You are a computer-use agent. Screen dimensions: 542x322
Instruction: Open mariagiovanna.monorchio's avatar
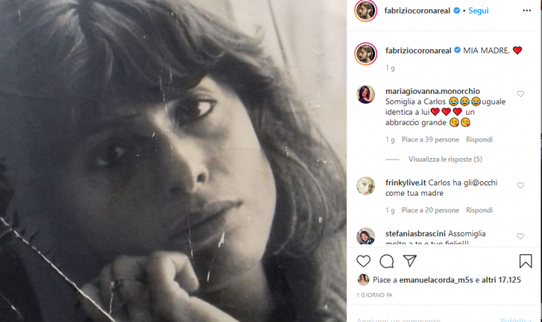[366, 95]
